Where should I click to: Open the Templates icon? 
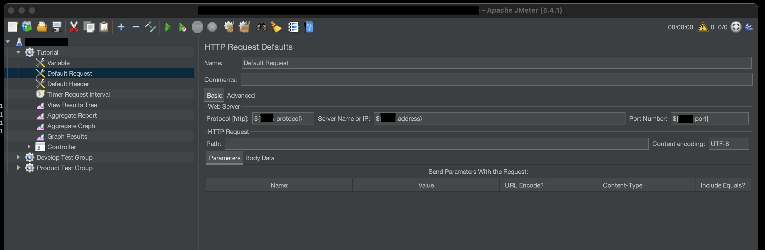pos(27,27)
